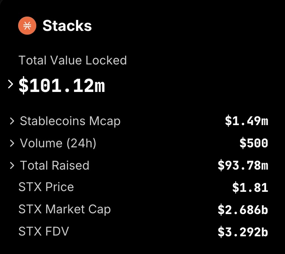285x254 pixels.
Task: Click the $1.49m stablecoins value
Action: pyautogui.click(x=246, y=121)
